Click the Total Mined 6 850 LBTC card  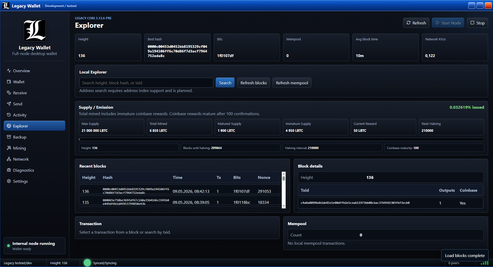coord(180,127)
